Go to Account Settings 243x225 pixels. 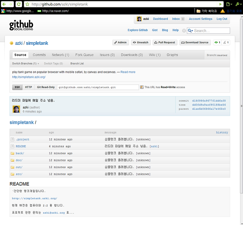(x=200, y=19)
